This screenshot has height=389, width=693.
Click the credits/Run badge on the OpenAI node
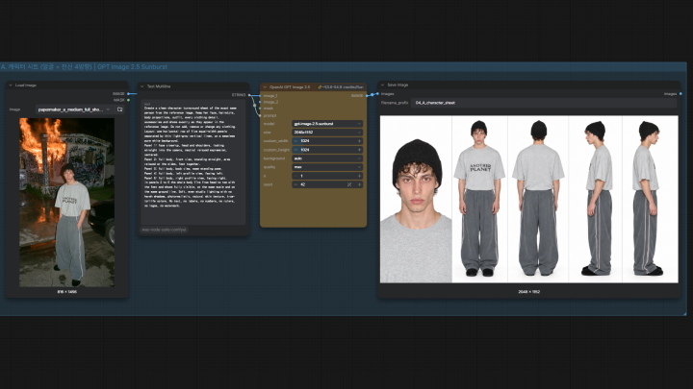(x=341, y=87)
